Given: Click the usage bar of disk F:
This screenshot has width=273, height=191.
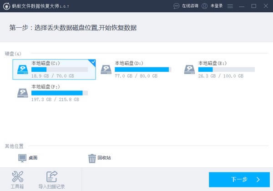Looking at the screenshot, I should pos(60,93).
